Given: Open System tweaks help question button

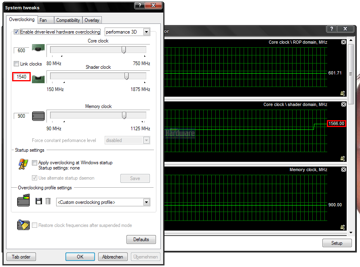Looking at the screenshot, I should point(139,5).
